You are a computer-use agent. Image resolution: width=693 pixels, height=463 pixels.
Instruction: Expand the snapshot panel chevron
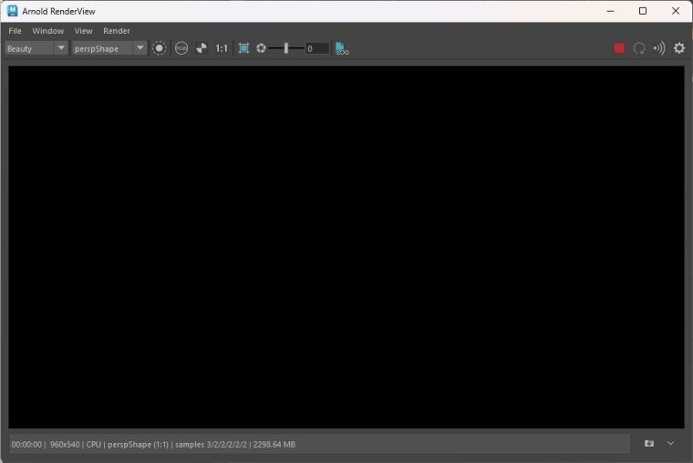tap(671, 444)
